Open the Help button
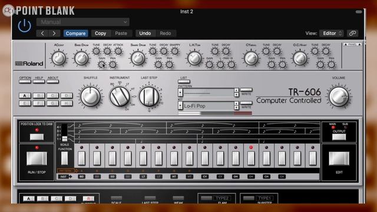This screenshot has height=212, width=377. (x=39, y=81)
